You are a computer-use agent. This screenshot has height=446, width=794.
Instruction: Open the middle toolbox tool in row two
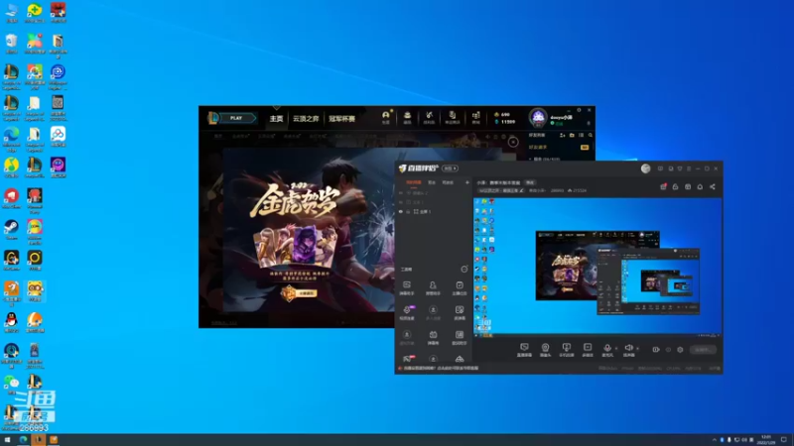(x=433, y=312)
